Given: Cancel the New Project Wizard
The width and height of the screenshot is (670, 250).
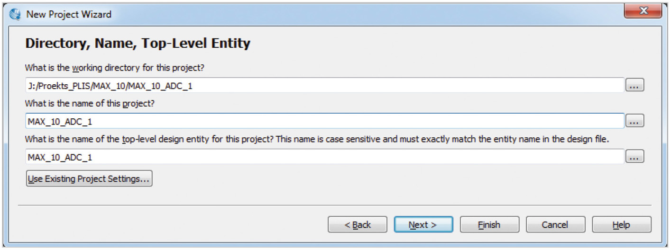Looking at the screenshot, I should (555, 225).
